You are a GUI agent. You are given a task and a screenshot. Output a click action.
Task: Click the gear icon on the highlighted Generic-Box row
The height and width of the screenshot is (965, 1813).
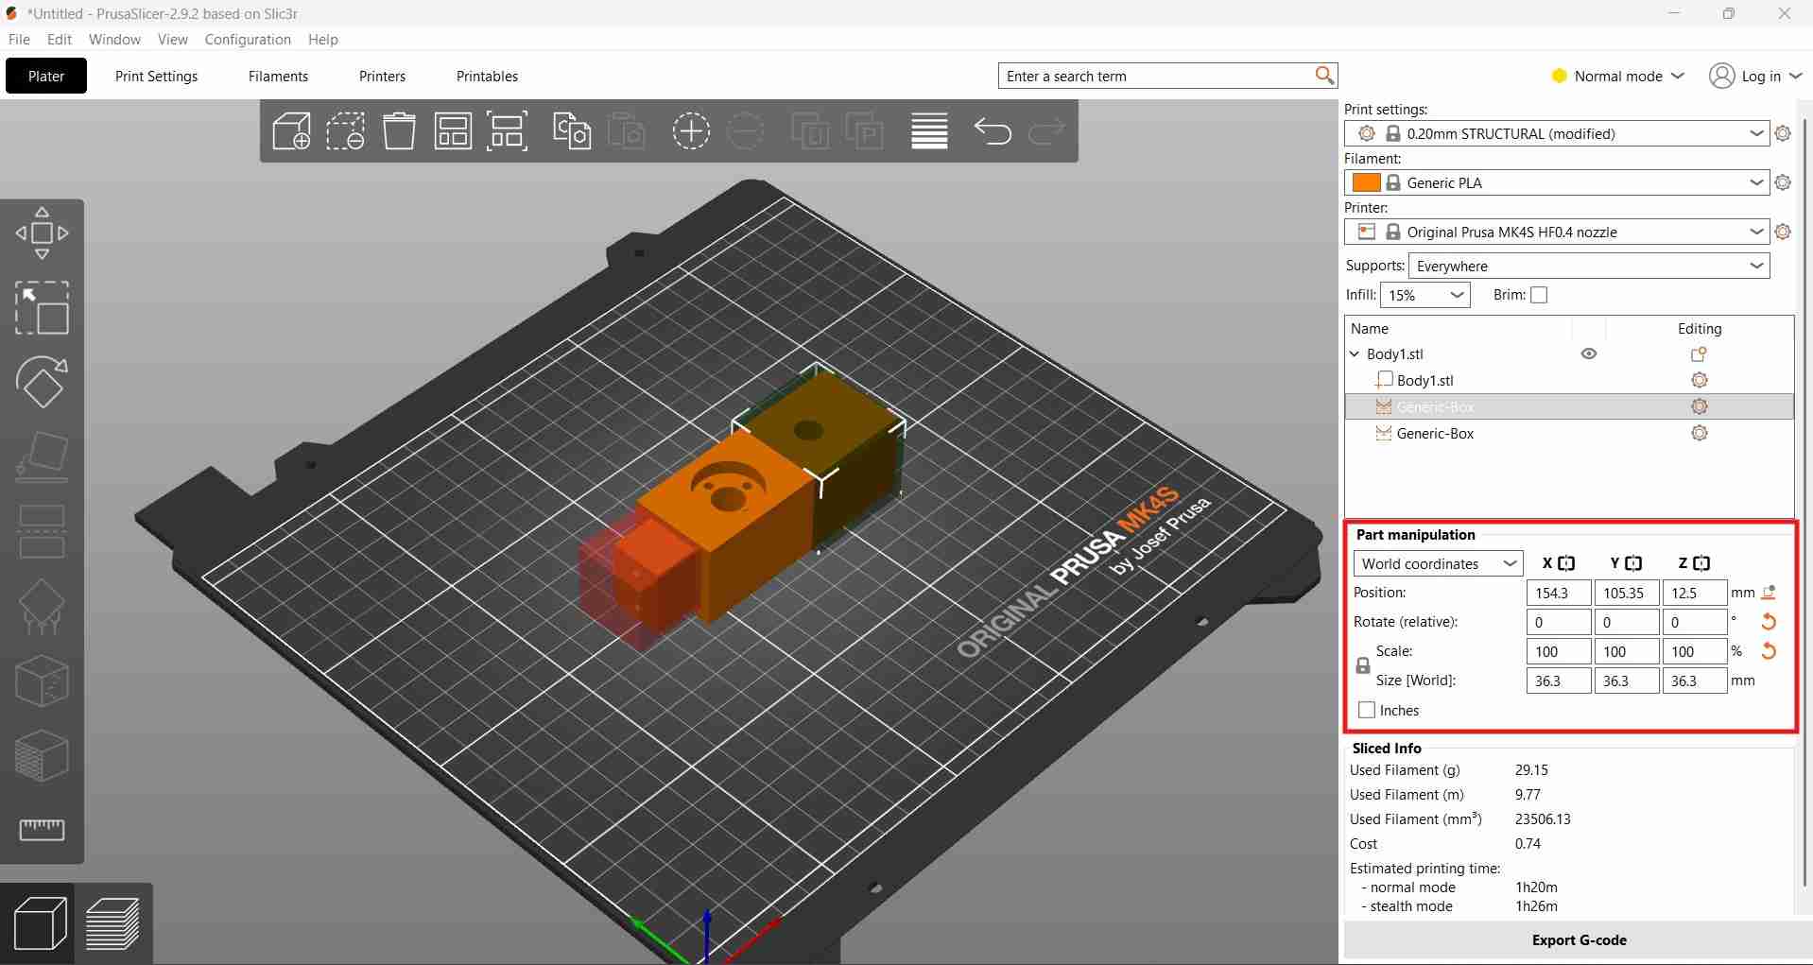pos(1700,406)
